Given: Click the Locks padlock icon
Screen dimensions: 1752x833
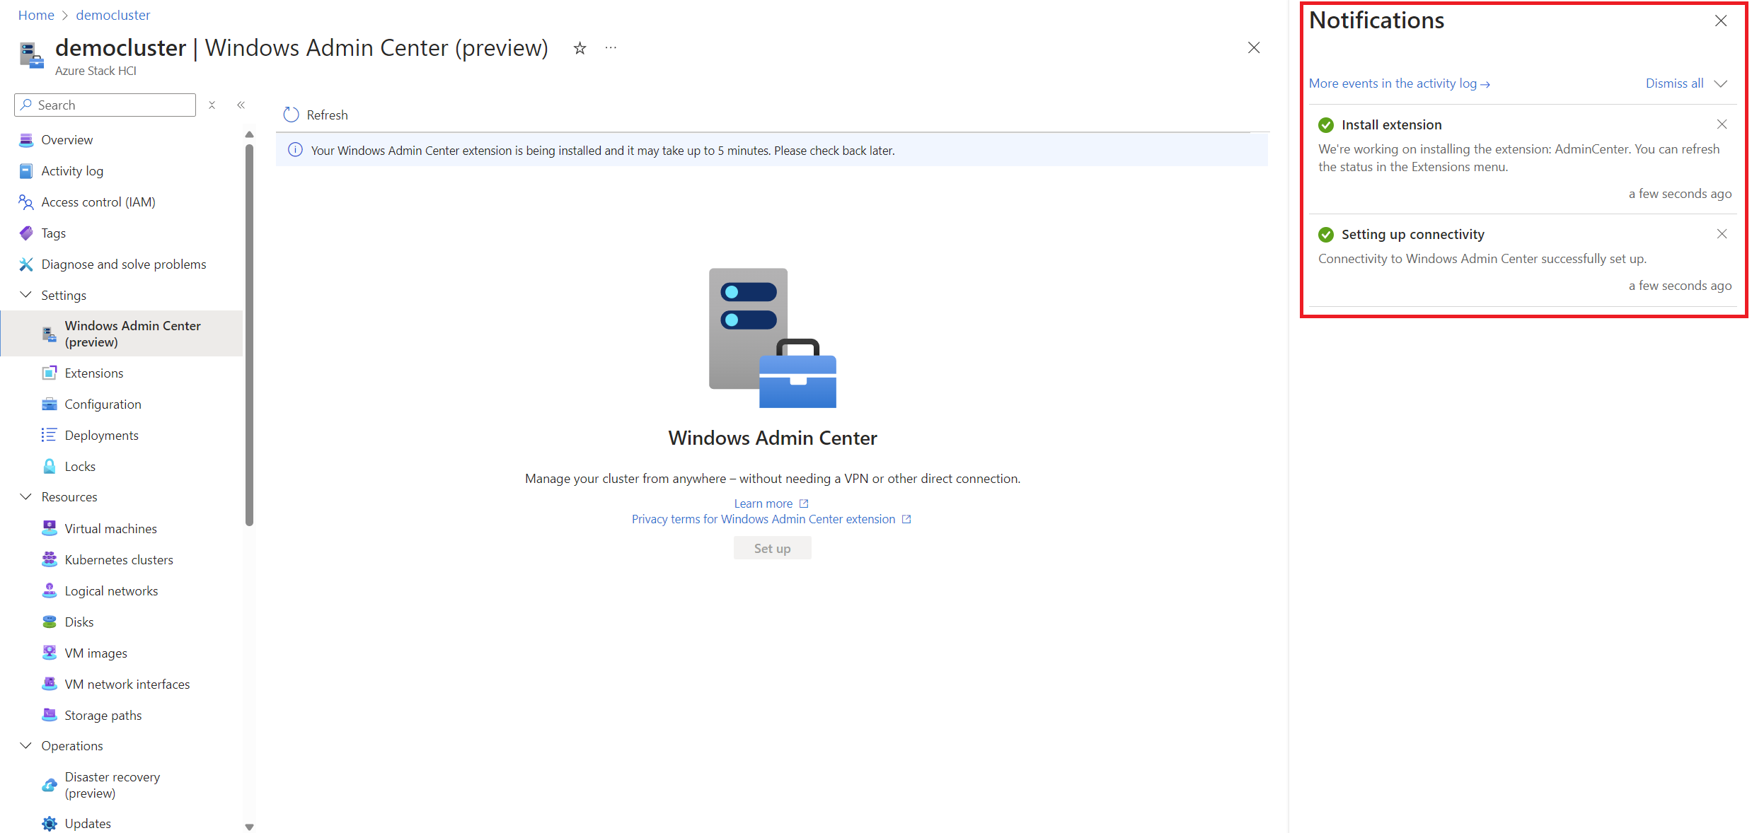Looking at the screenshot, I should 50,466.
